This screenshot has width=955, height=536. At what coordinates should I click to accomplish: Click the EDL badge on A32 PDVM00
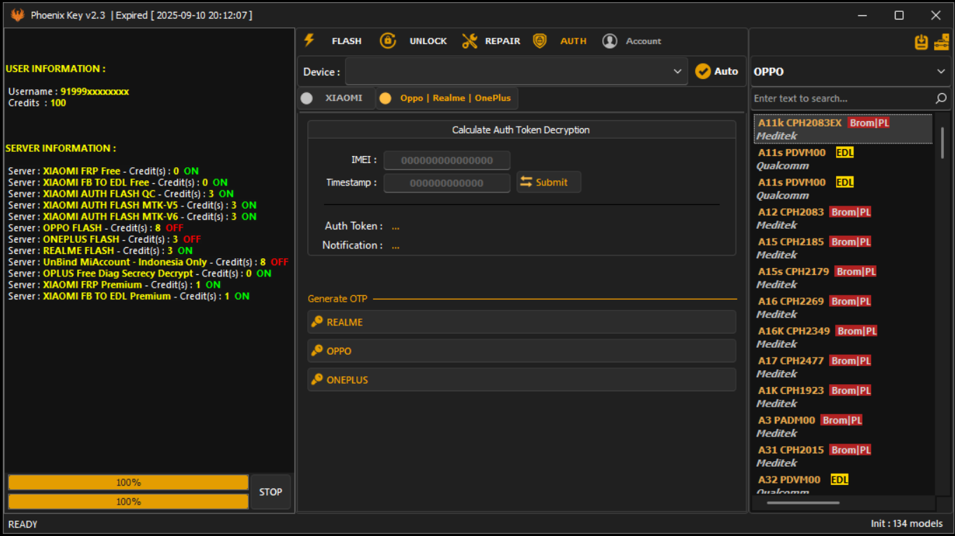[x=839, y=479]
